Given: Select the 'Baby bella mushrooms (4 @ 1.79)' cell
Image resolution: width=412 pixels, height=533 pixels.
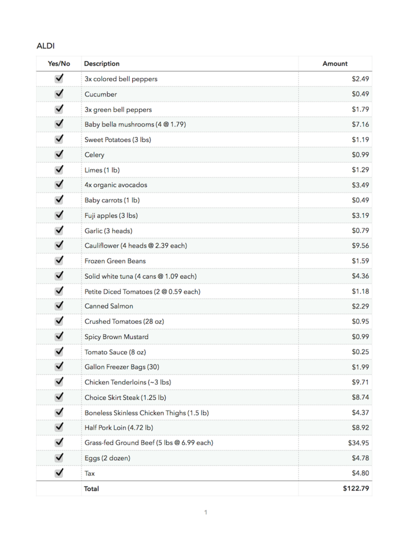Looking at the screenshot, I should point(190,124).
